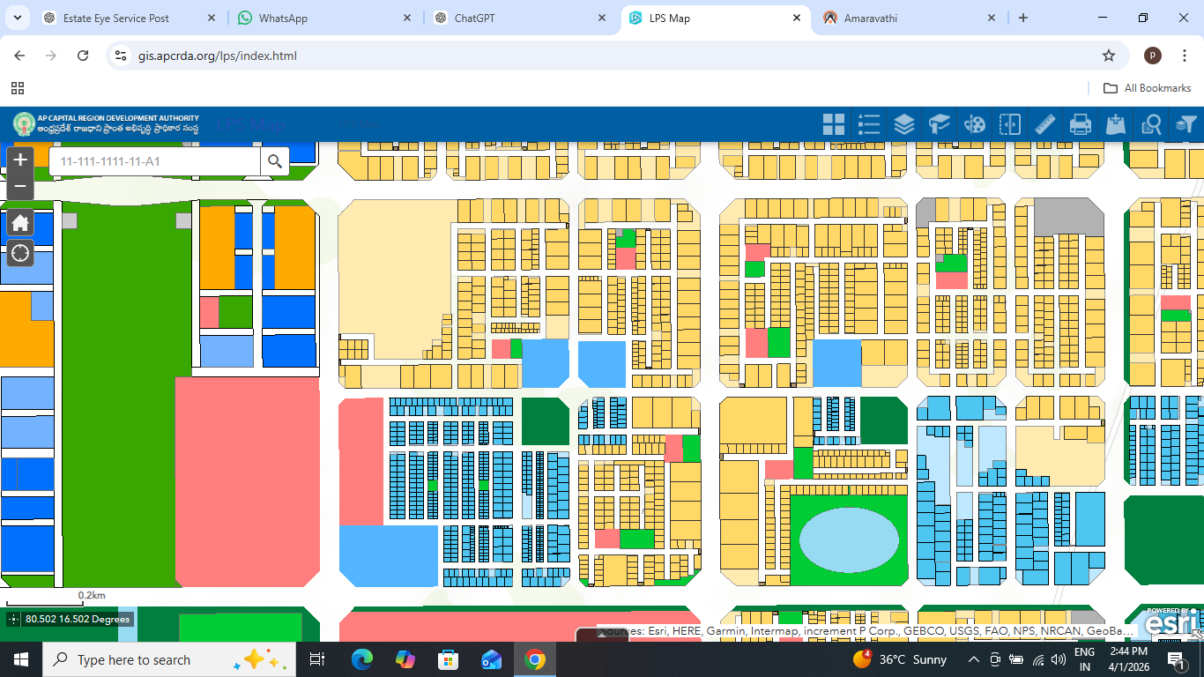Screen dimensions: 1204x677
Task: Open the basemap gallery
Action: [x=833, y=124]
